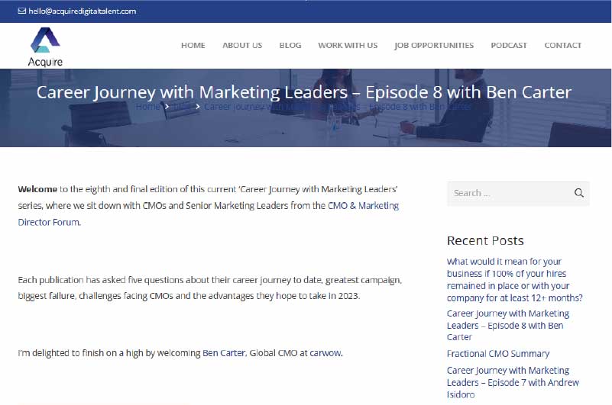Open the Ben Carter link in the article

click(224, 353)
